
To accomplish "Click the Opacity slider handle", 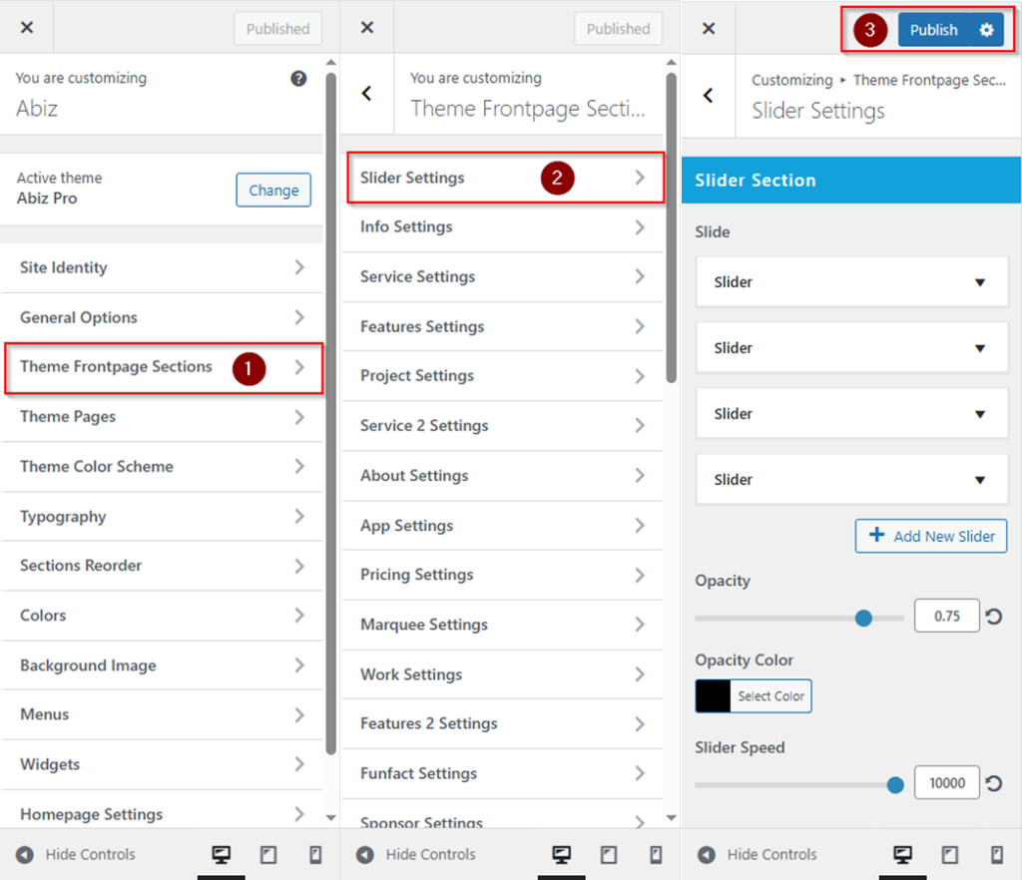I will pos(864,619).
